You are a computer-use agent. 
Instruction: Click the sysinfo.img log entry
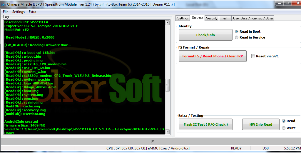[x=24, y=102]
